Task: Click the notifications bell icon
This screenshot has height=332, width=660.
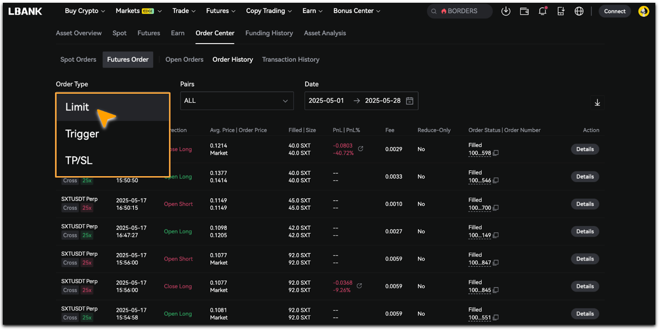Action: pyautogui.click(x=542, y=12)
